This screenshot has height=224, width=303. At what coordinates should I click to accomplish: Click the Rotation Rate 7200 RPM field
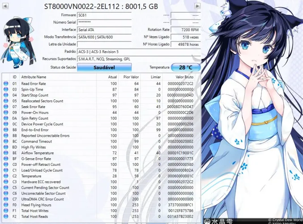[x=186, y=30]
